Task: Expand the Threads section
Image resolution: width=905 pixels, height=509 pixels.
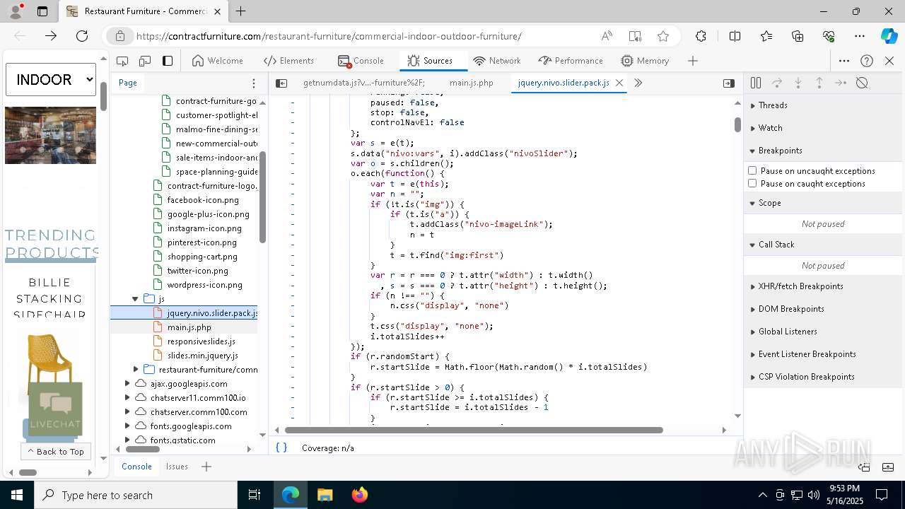Action: [x=824, y=105]
